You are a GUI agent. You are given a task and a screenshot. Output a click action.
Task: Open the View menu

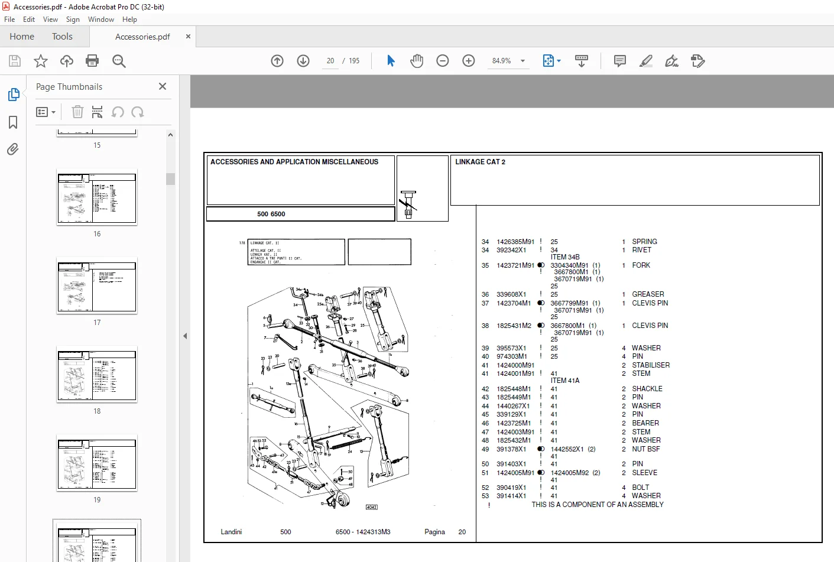tap(50, 20)
